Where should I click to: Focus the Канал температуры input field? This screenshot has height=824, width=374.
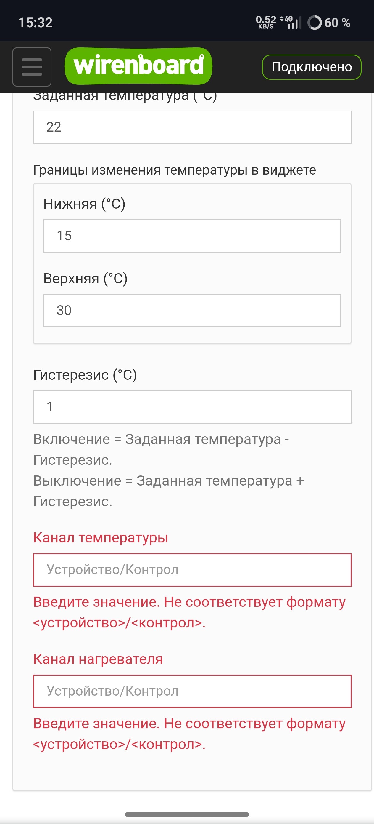click(x=192, y=570)
